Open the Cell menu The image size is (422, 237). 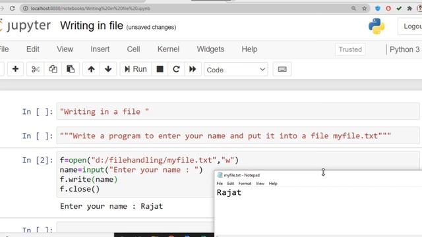click(133, 49)
